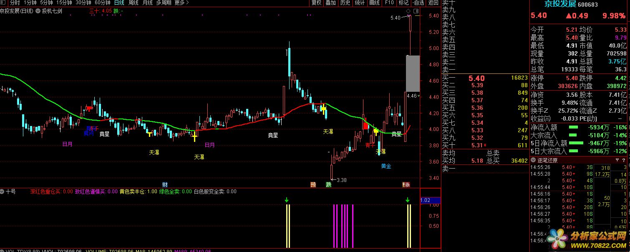Switch to the 日线 daily period

click(x=119, y=3)
